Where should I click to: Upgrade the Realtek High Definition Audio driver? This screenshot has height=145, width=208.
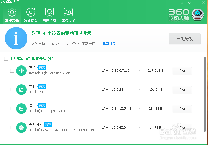[x=182, y=71]
